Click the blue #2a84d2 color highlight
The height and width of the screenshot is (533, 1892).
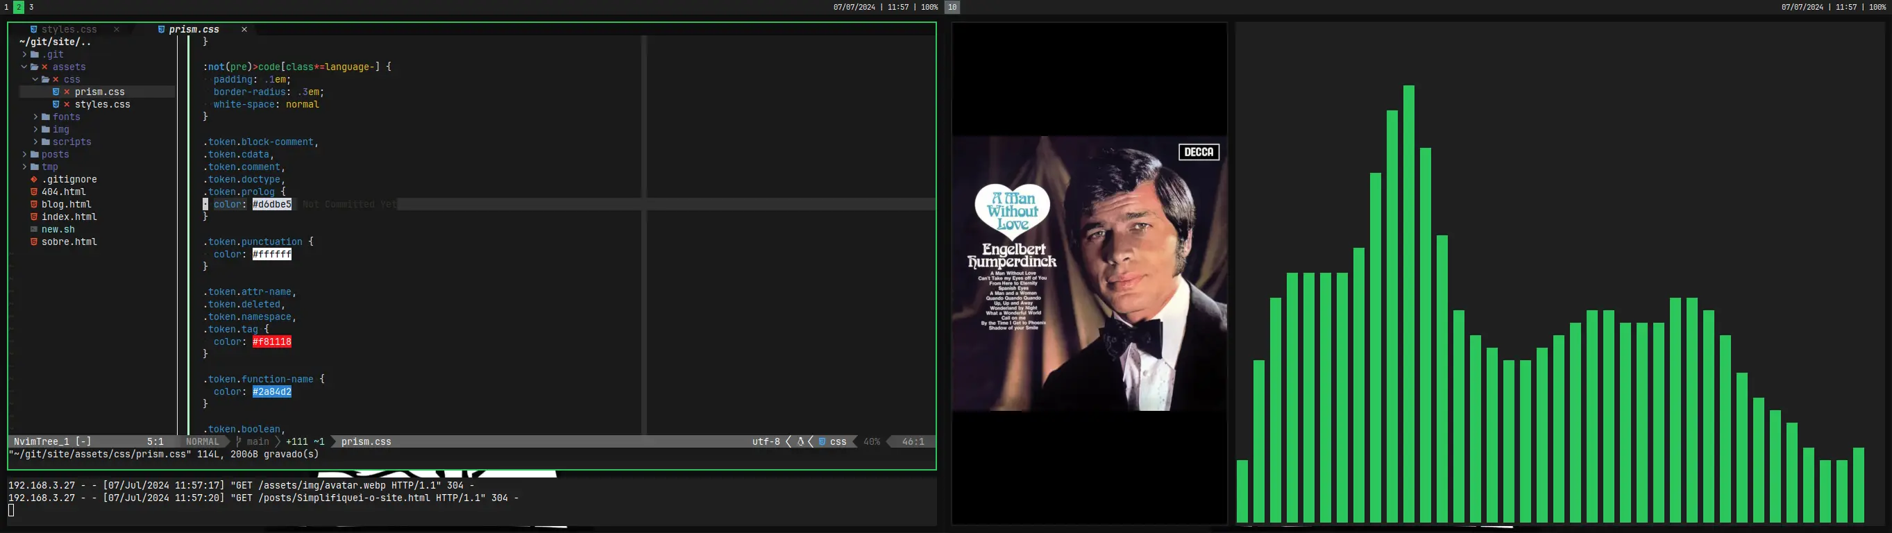point(272,391)
